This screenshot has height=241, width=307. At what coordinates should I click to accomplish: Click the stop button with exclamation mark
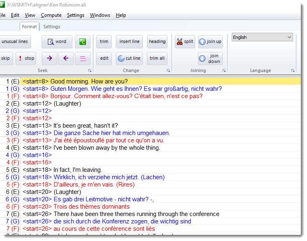26,59
